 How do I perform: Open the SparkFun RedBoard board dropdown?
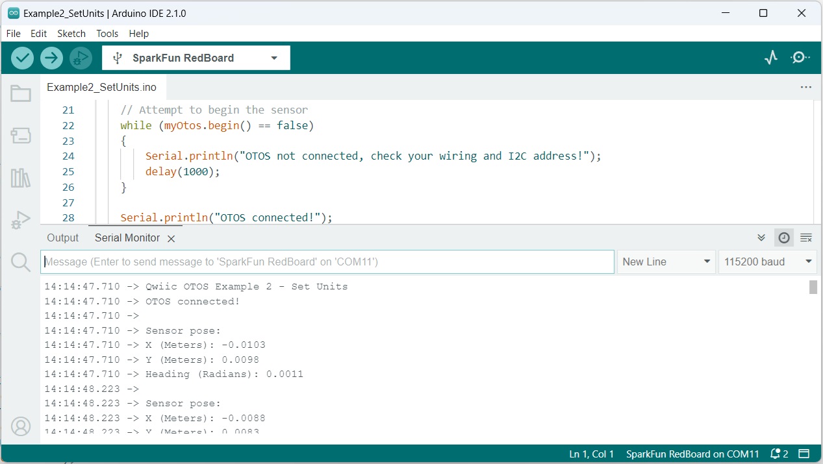[x=196, y=58]
